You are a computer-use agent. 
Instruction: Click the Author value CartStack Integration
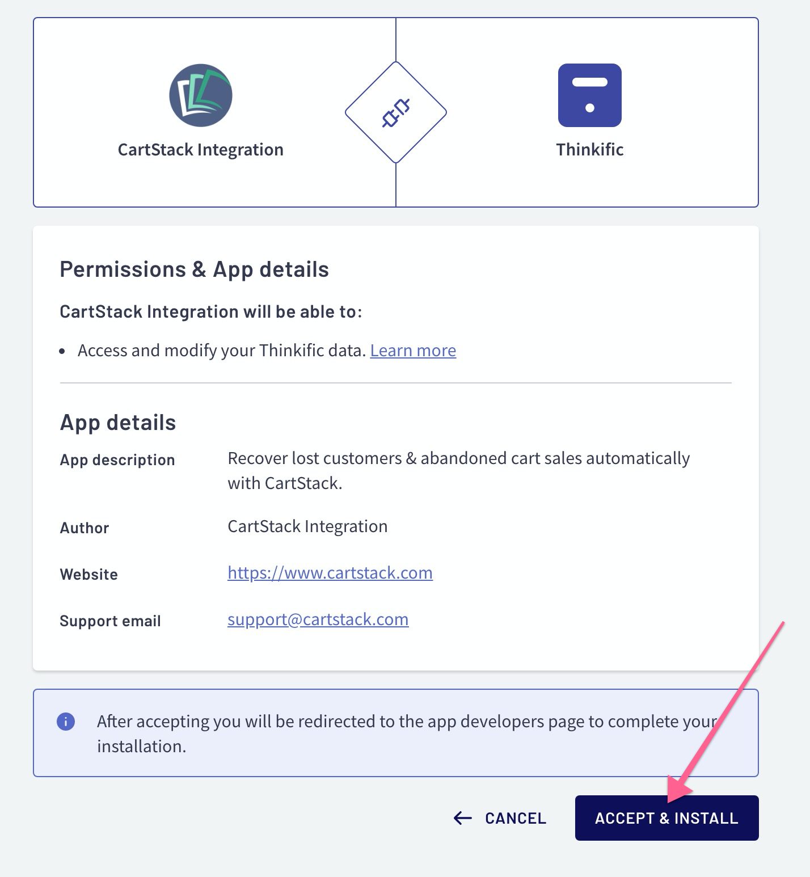[x=307, y=526]
